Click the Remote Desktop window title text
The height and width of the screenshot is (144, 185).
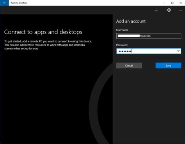(19, 3)
